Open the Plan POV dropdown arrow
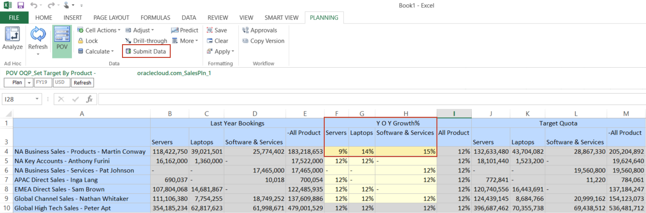This screenshot has width=646, height=213. 30,83
